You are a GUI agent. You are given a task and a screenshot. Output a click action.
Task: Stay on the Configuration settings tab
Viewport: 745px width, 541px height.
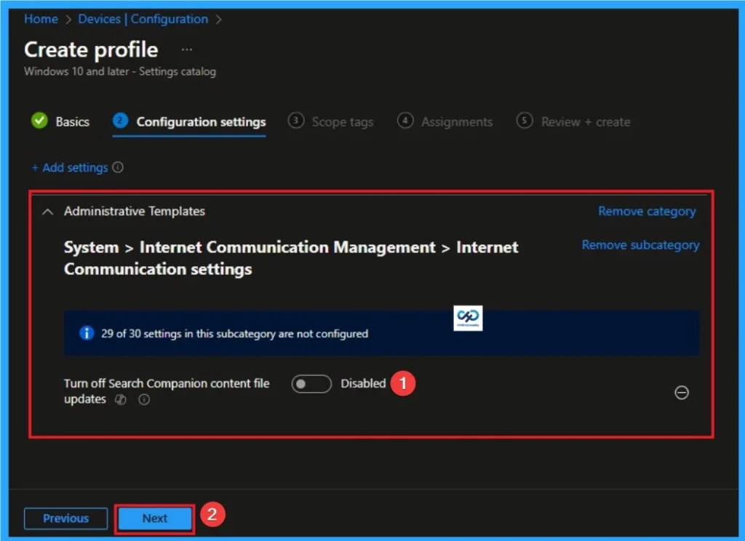[200, 121]
